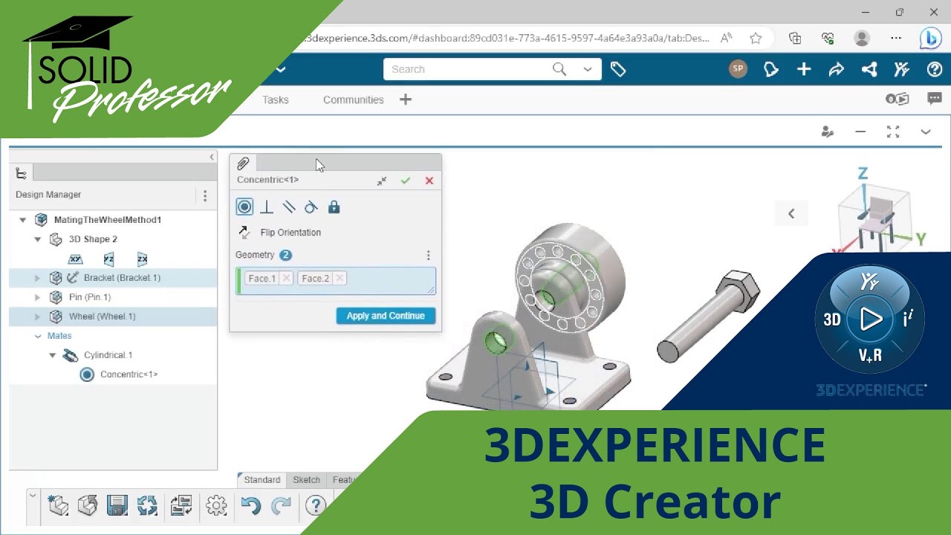Collapse the Mates folder
The image size is (951, 535).
[37, 336]
